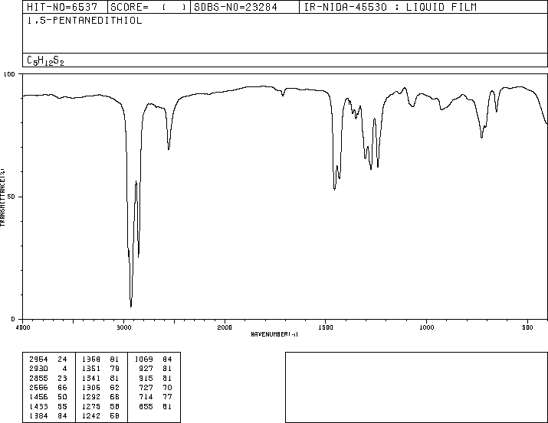Viewport: 548px width, 423px height.
Task: Select the TRANSMITTANCE vertical axis title
Action: tap(2, 197)
